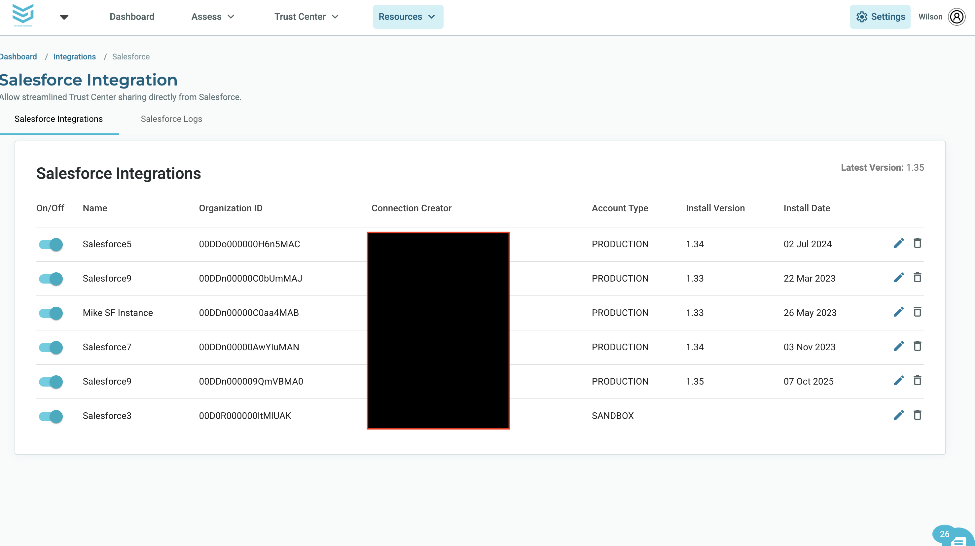975x546 pixels.
Task: Click the shield logo in header
Action: coord(23,15)
